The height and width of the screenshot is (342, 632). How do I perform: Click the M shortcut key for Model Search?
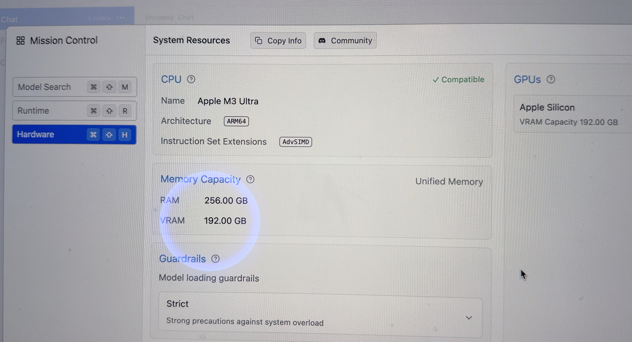[x=125, y=87]
